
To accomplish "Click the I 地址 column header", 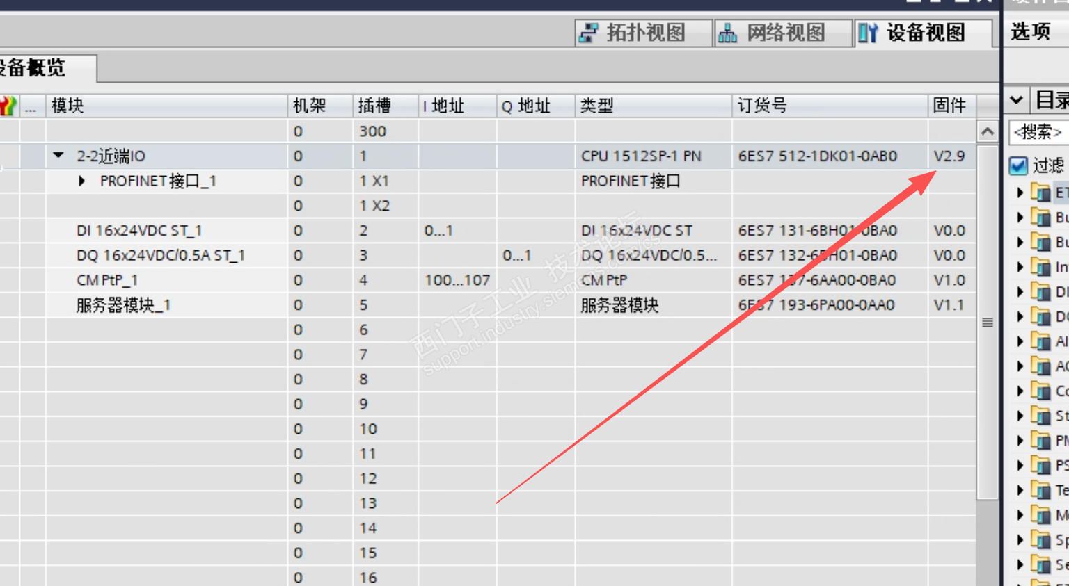I will point(457,106).
